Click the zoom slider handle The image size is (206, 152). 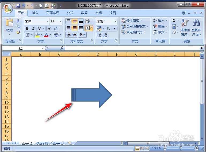pos(181,148)
